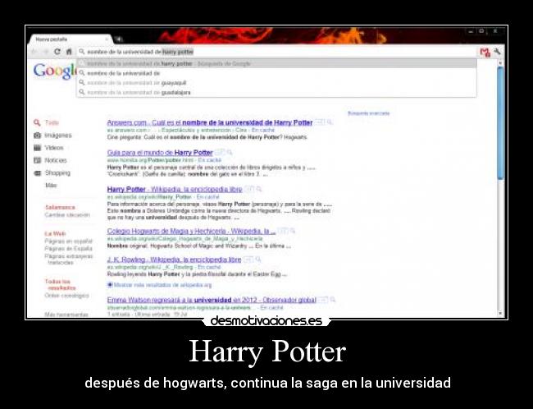Click the Google logo
This screenshot has height=409, width=533.
click(x=55, y=71)
